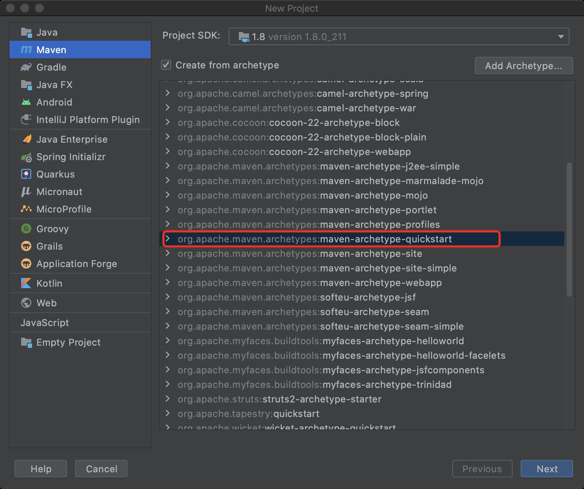Click the Add Archetype button
Viewport: 584px width, 489px height.
pyautogui.click(x=524, y=66)
